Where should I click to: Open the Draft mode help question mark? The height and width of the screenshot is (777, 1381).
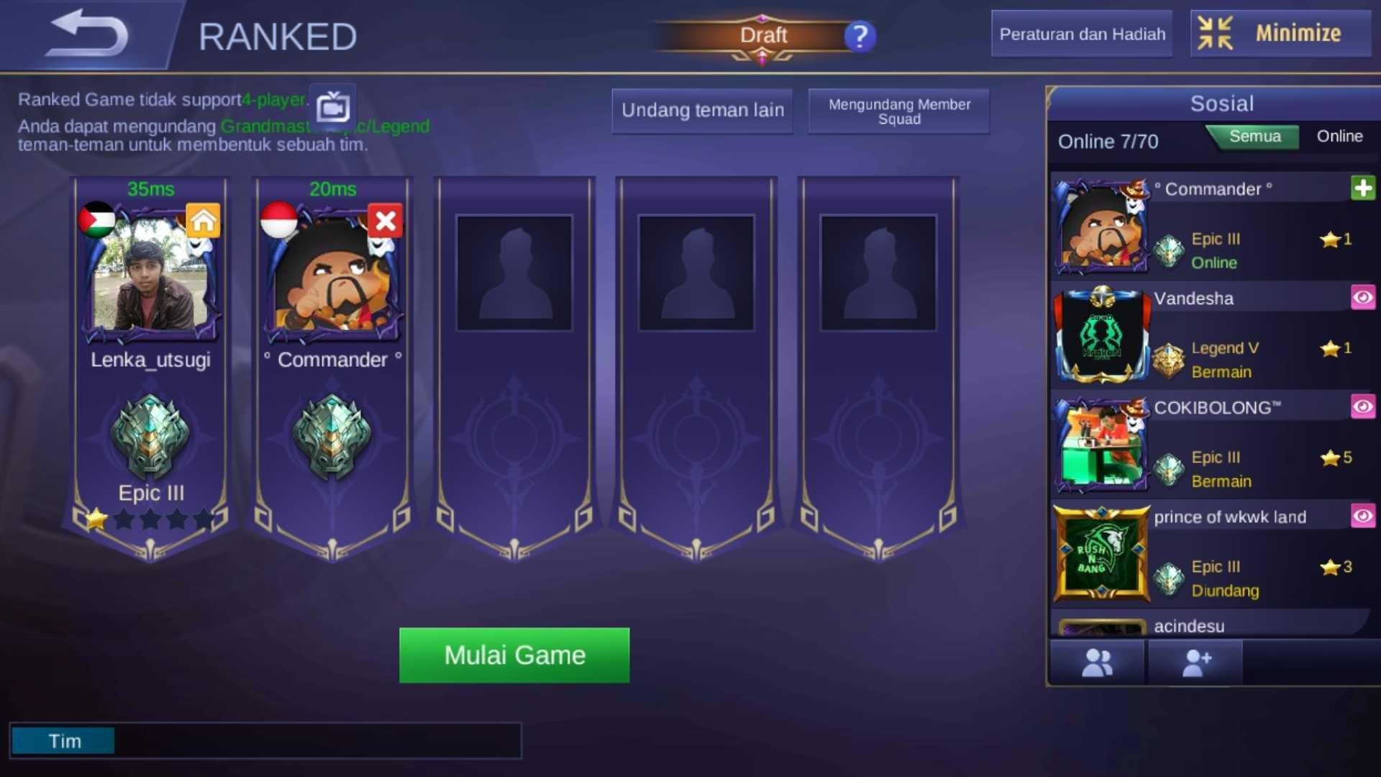[860, 36]
